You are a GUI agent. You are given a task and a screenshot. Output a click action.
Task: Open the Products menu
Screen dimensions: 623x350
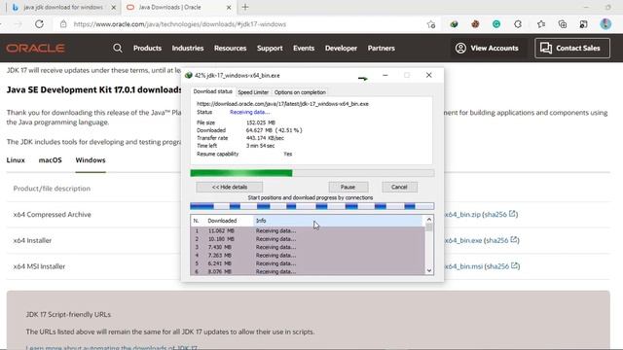click(147, 48)
